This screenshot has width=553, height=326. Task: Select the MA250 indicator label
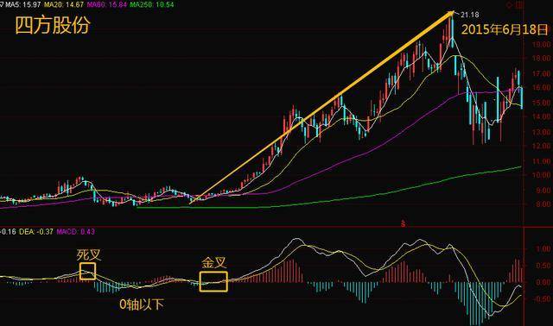152,5
